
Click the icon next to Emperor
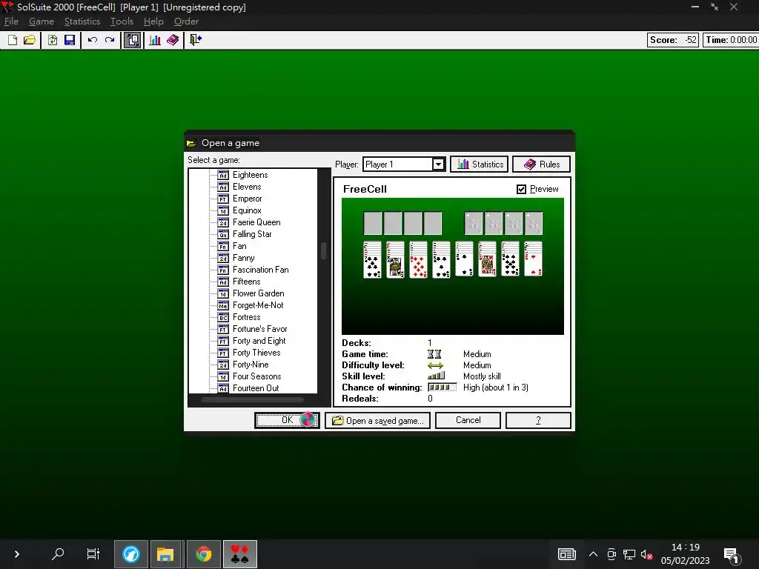(x=223, y=199)
